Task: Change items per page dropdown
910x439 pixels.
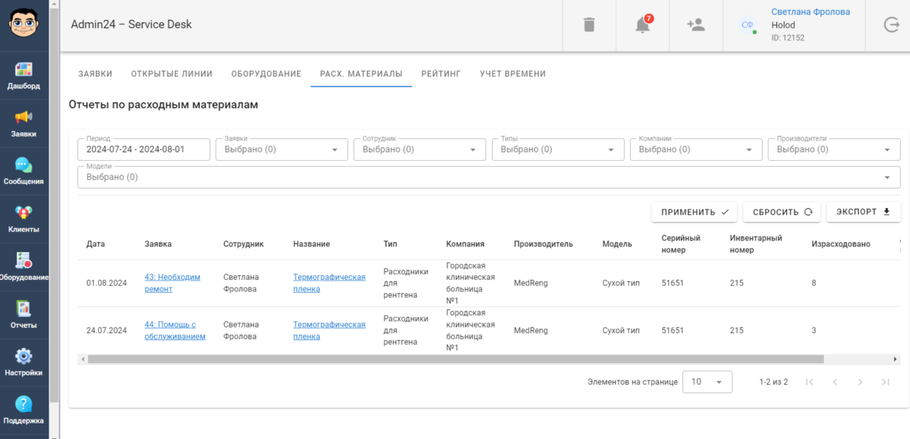Action: click(x=706, y=382)
